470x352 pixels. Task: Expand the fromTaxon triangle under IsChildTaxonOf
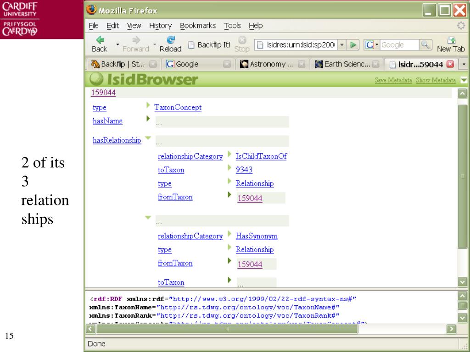click(229, 194)
